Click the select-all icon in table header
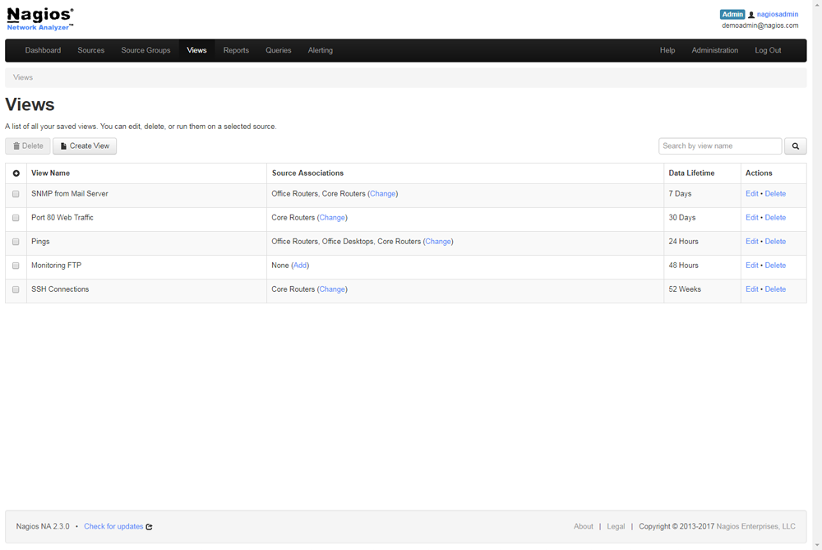Screen dimensions: 822x550 coord(16,173)
